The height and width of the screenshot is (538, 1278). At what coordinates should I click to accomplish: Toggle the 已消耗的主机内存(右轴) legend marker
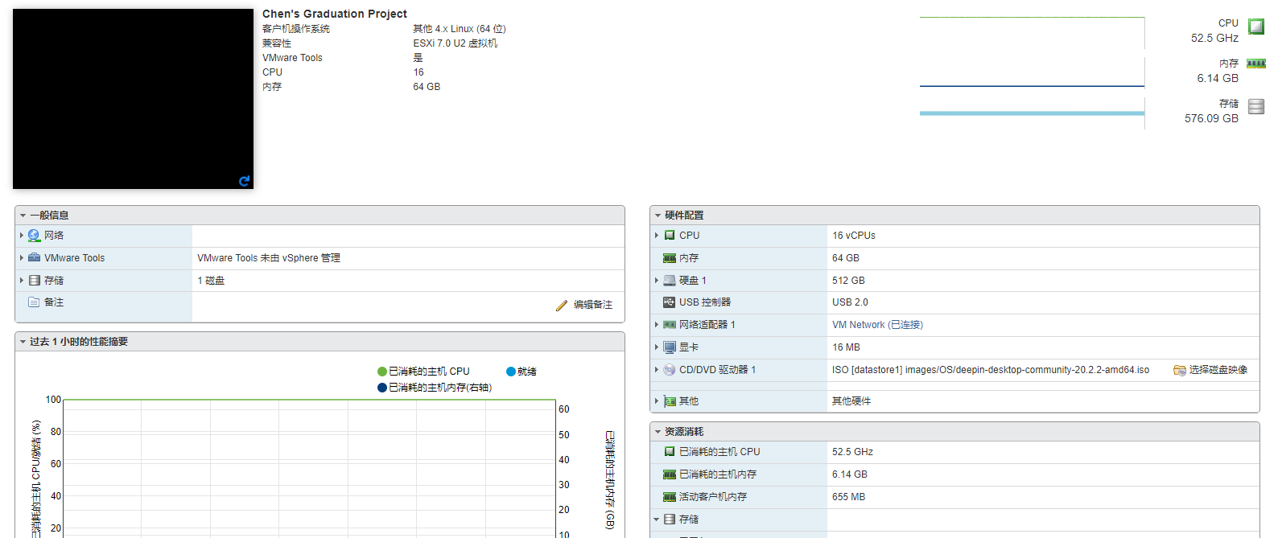pyautogui.click(x=382, y=388)
